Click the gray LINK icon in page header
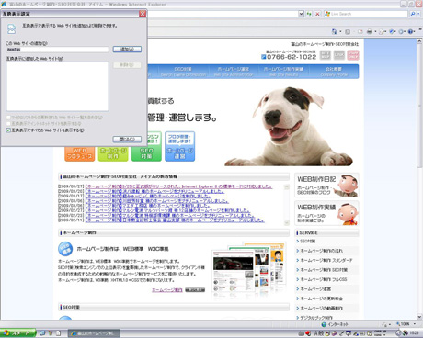The height and width of the screenshot is (338, 423). click(x=339, y=55)
